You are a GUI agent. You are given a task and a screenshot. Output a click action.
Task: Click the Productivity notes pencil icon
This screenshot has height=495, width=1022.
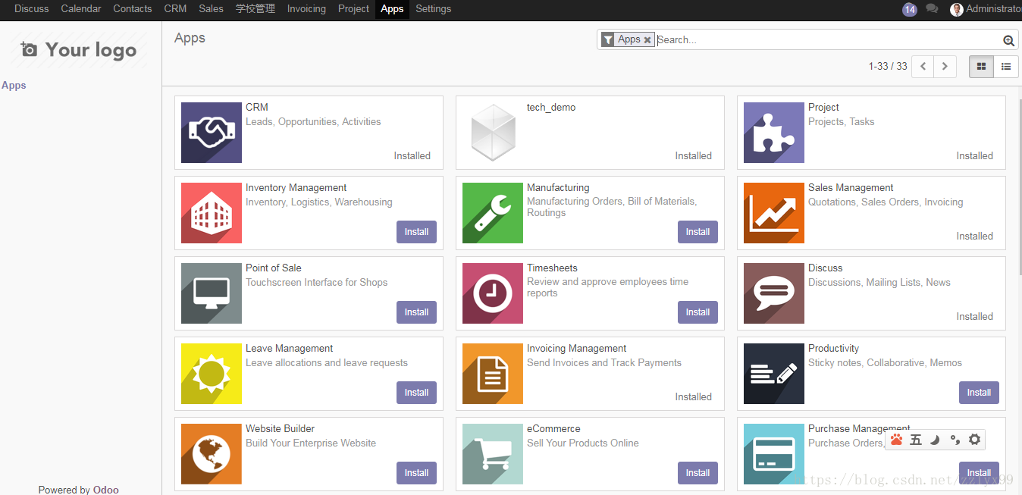774,374
